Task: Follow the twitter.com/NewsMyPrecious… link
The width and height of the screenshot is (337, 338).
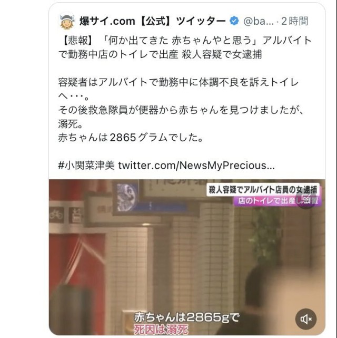Action: [x=196, y=166]
